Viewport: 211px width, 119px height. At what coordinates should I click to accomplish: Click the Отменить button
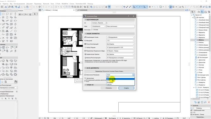pos(108,88)
